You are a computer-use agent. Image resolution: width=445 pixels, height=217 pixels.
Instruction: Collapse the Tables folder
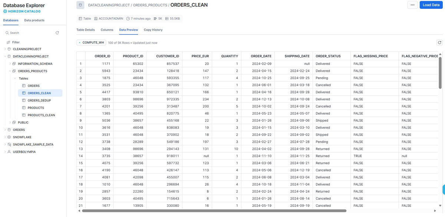(15, 78)
